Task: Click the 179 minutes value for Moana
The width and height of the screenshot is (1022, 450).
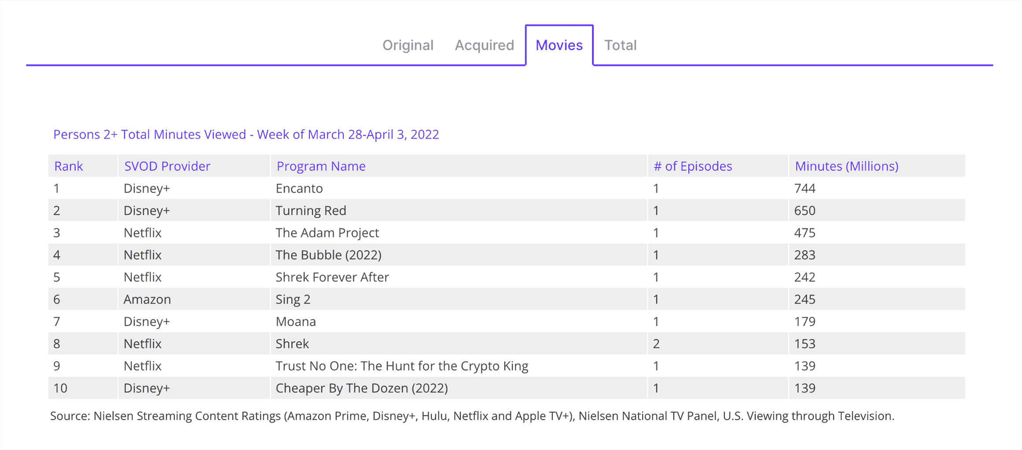Action: pos(805,322)
